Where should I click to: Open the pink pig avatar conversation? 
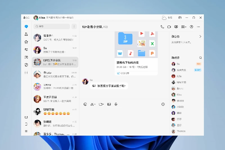point(55,87)
